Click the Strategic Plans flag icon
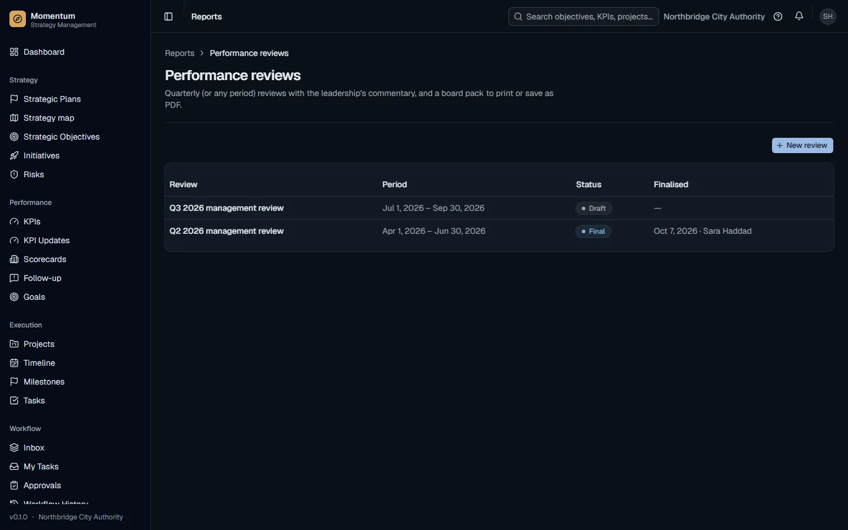The width and height of the screenshot is (848, 530). point(14,99)
